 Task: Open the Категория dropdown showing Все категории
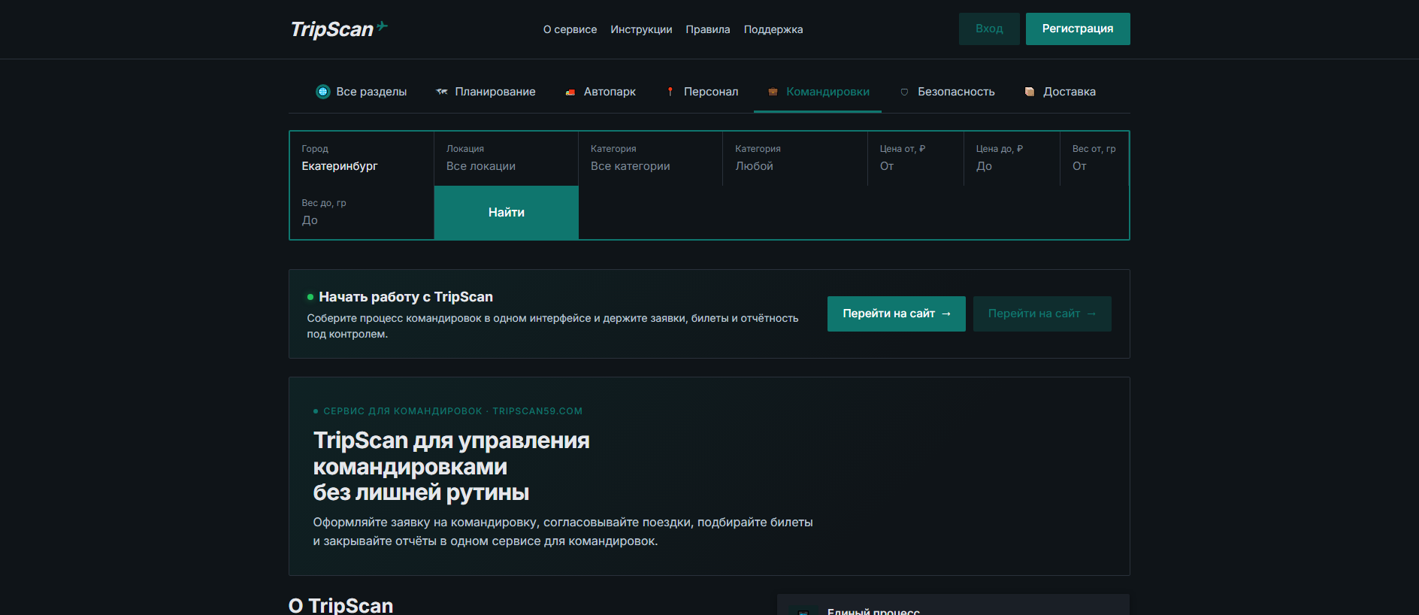pyautogui.click(x=650, y=159)
